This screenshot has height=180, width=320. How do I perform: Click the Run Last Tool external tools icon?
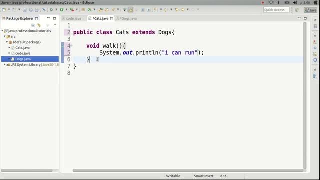[x=72, y=10]
